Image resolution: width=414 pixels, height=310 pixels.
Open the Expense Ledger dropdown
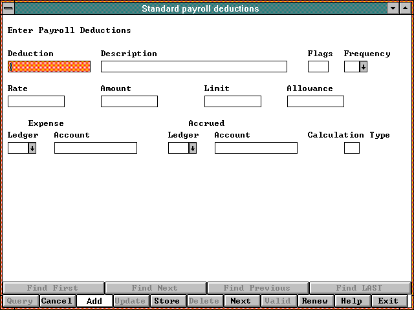click(x=32, y=148)
